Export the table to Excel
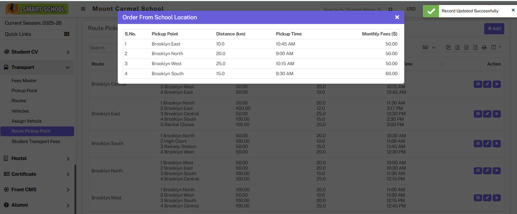The image size is (517, 214). pyautogui.click(x=457, y=47)
